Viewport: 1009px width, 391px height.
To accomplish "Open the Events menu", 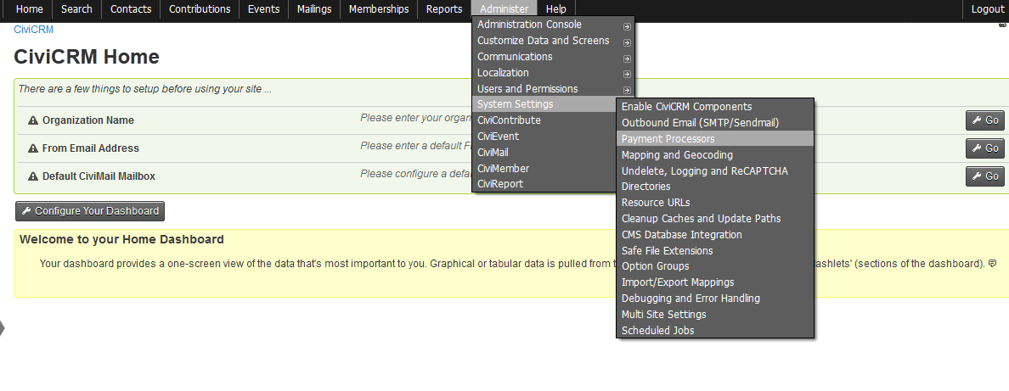I will (264, 9).
